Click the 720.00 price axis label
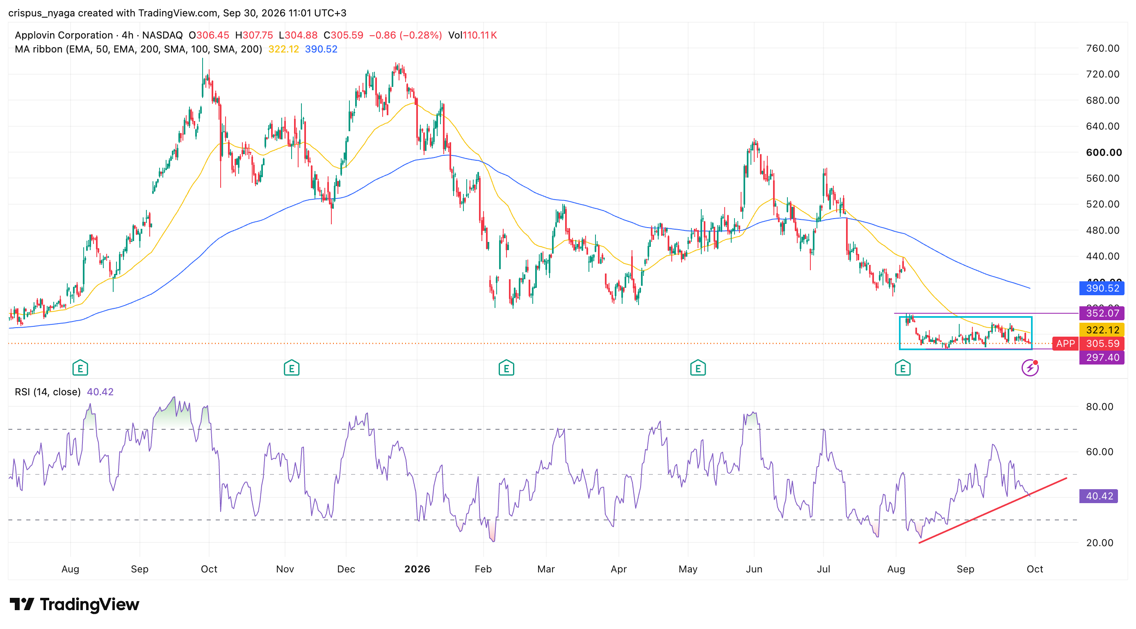The width and height of the screenshot is (1136, 629). tap(1102, 74)
